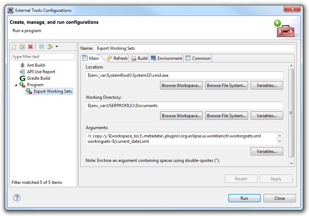The image size is (309, 216).
Task: Collapse all configurations in the tree
Action: click(x=41, y=47)
